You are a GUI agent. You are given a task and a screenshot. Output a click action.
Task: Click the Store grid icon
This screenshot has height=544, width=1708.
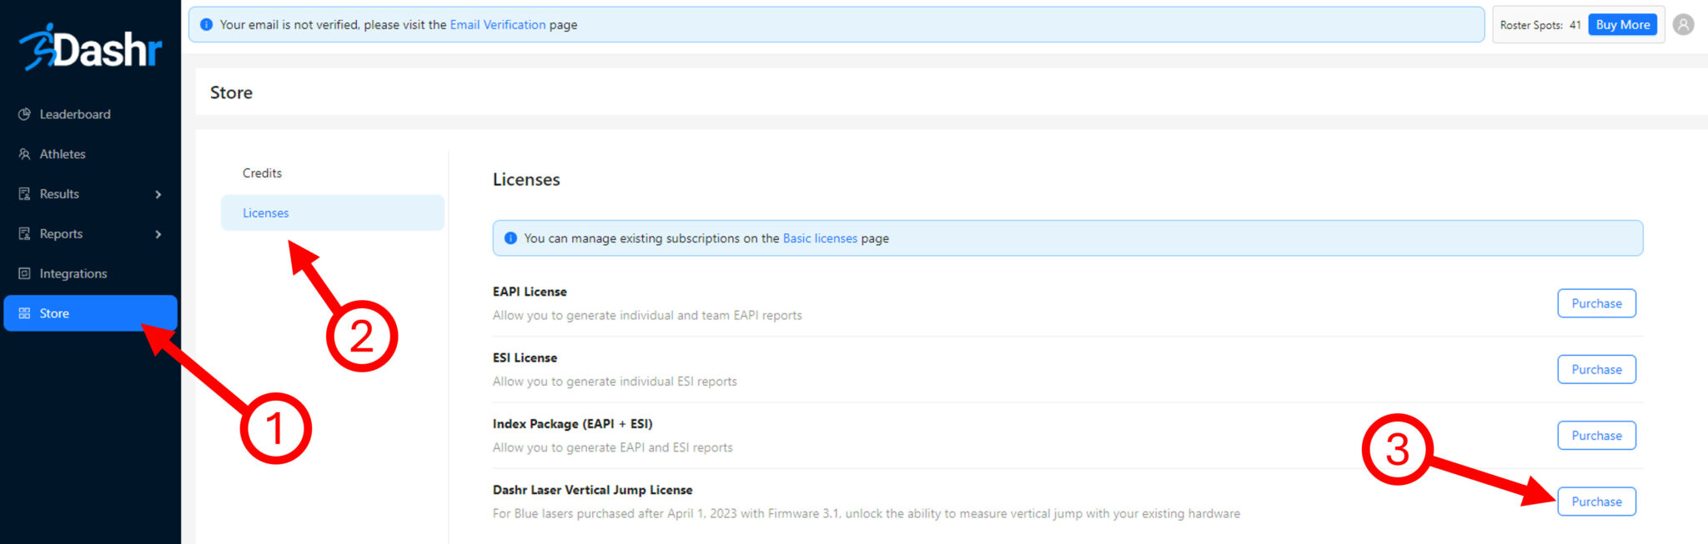(x=24, y=313)
